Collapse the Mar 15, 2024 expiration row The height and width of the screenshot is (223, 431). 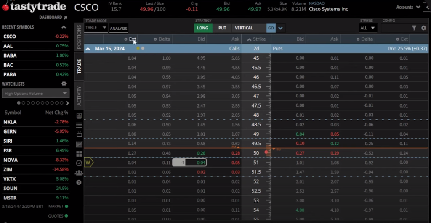coord(88,49)
